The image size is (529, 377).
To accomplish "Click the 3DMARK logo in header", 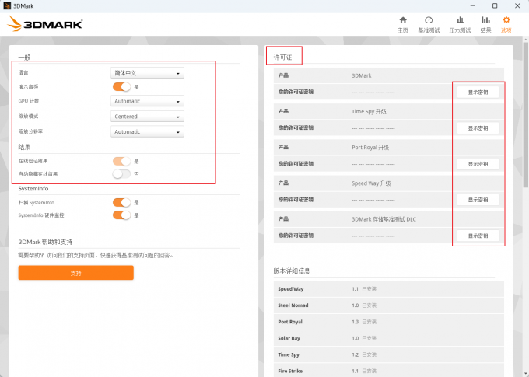I will point(45,24).
